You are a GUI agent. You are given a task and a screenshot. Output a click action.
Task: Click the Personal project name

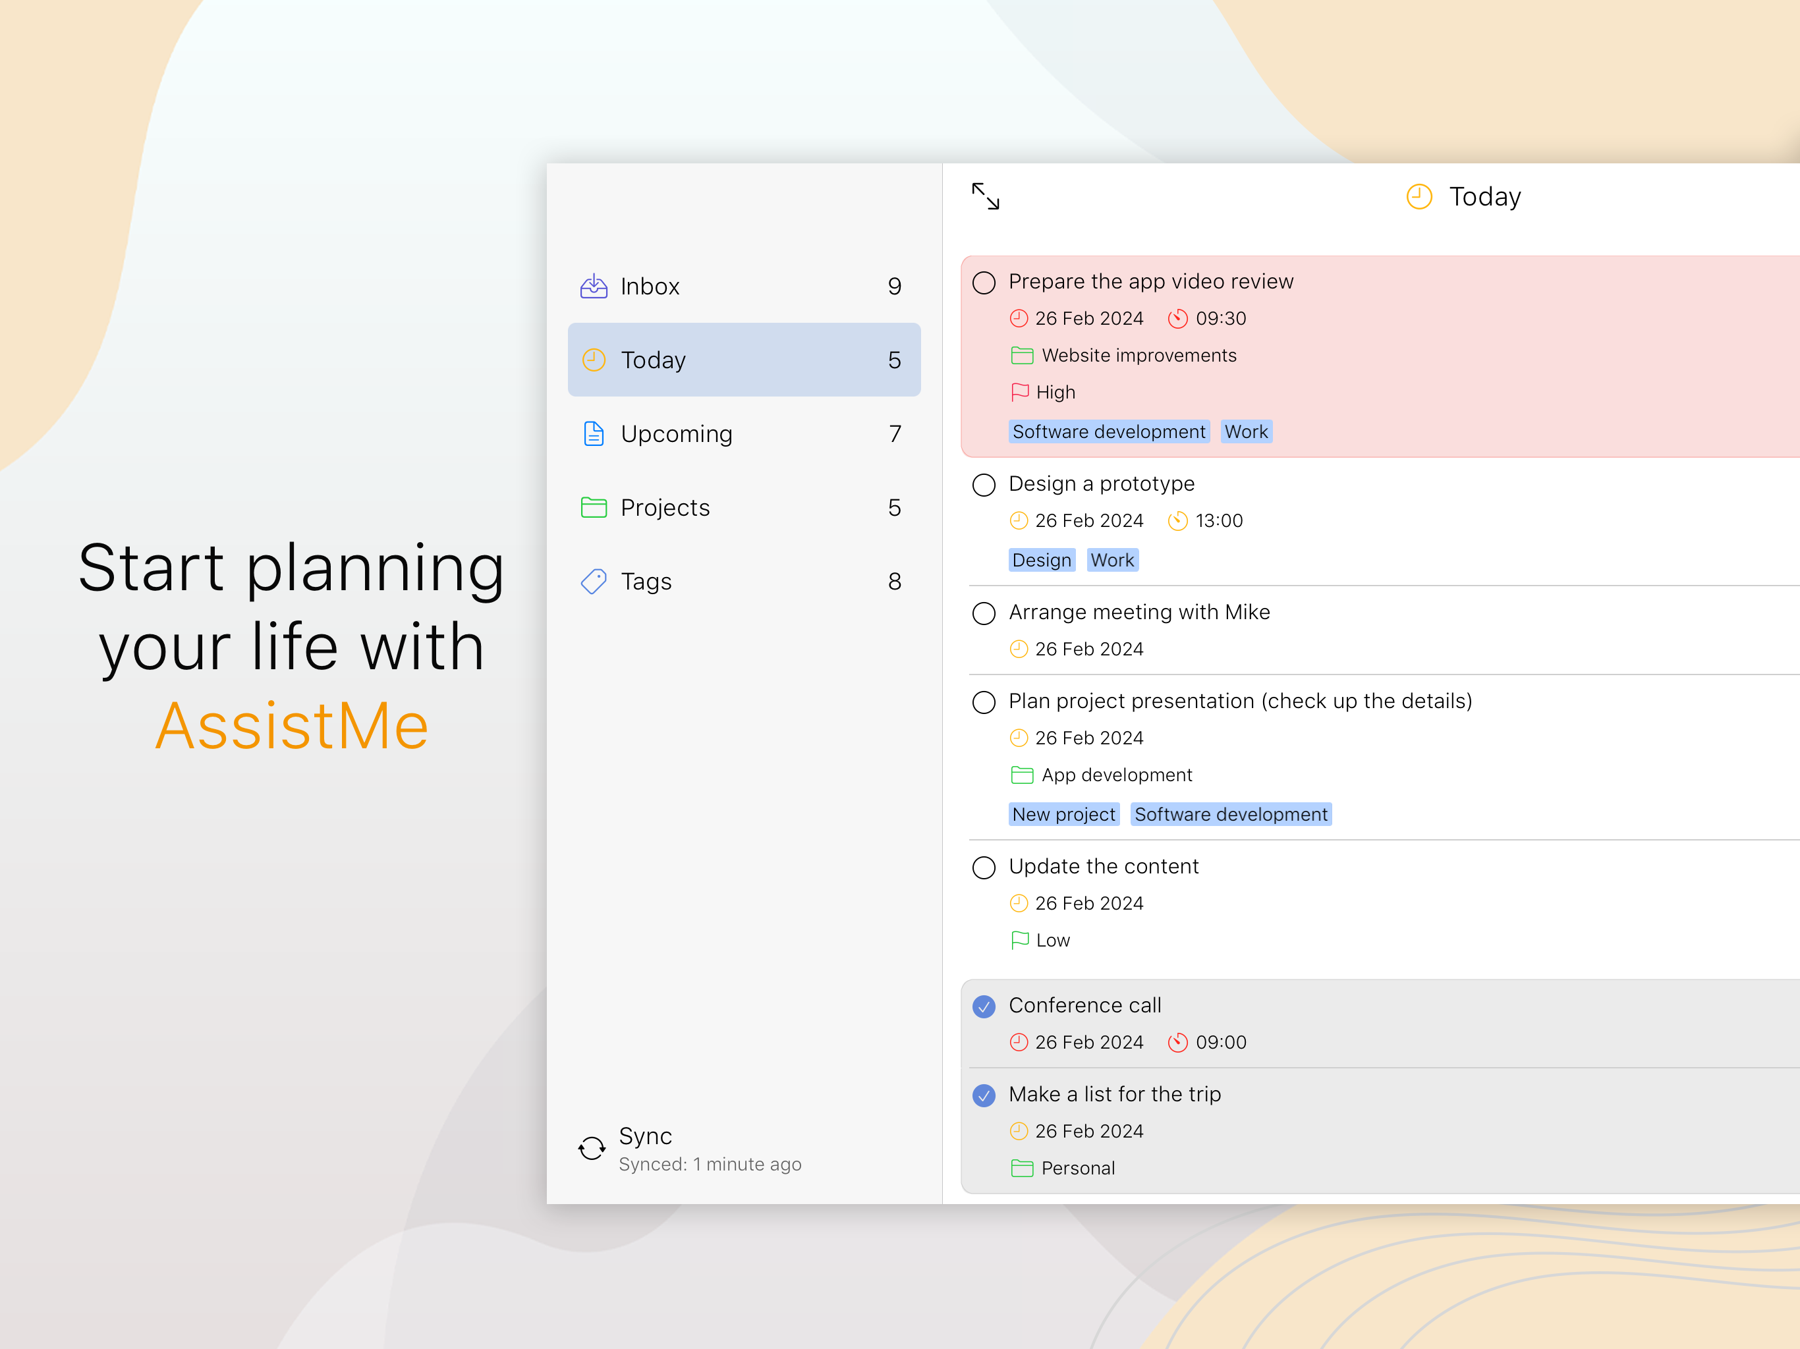coord(1077,1169)
